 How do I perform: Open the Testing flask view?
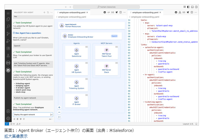(x=8, y=56)
